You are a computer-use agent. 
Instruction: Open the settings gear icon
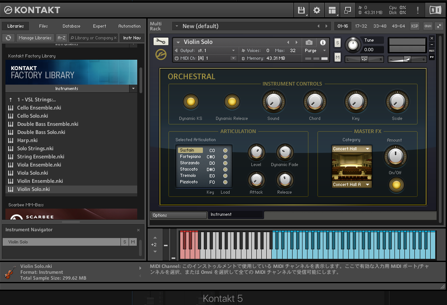317,10
